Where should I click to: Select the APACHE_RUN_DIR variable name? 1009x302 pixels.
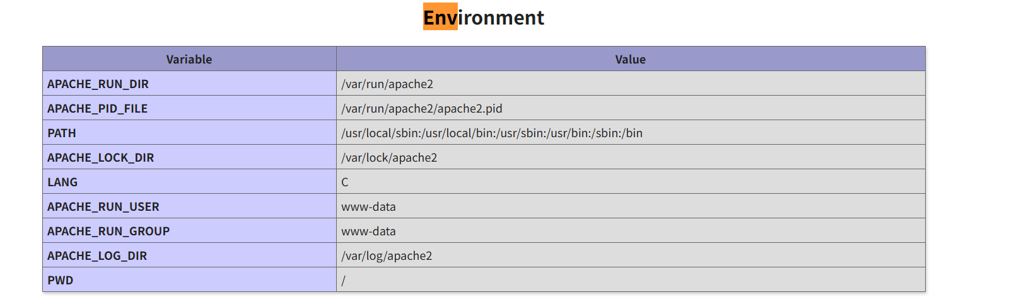98,84
